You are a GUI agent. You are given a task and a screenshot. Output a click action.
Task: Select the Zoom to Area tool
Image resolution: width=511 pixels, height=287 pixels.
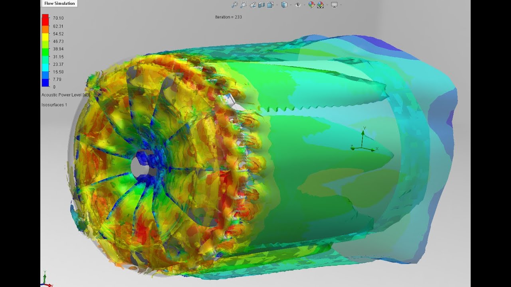click(x=244, y=5)
